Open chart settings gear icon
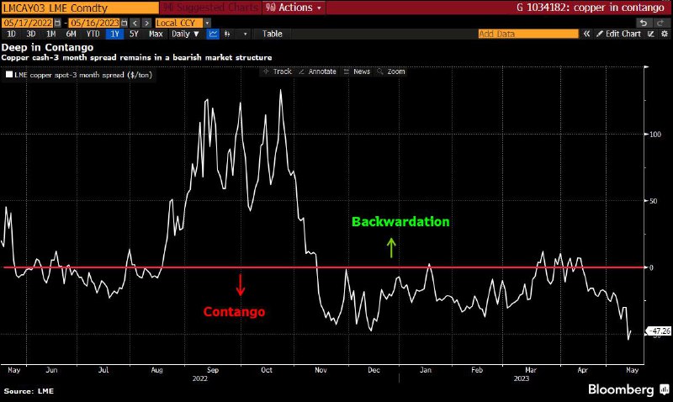673x402 pixels. 665,34
